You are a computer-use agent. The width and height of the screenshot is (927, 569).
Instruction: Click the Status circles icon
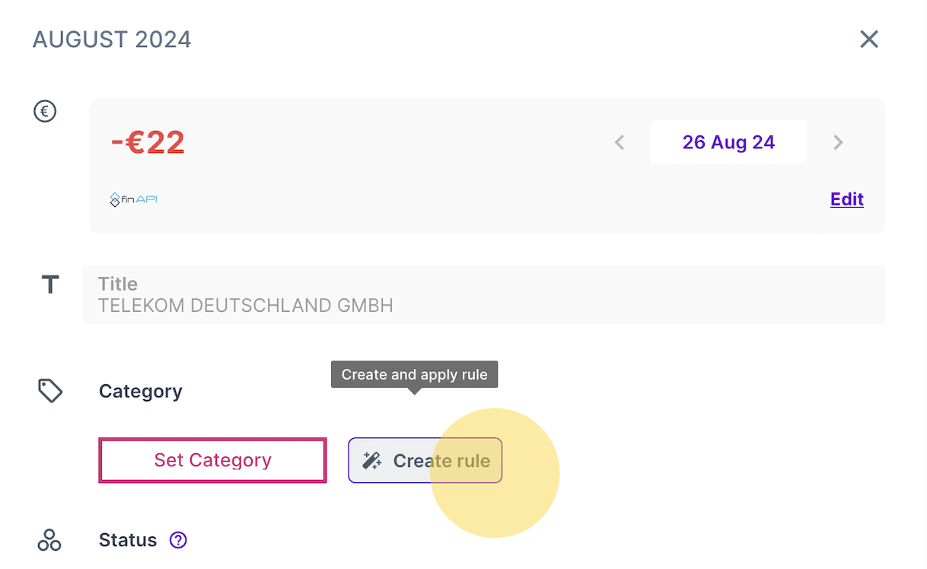[x=49, y=540]
